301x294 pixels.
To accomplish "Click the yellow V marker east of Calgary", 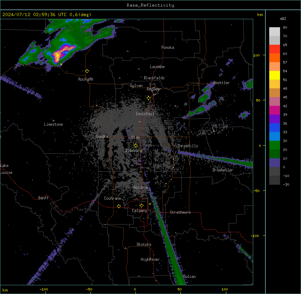I will pos(150,204).
